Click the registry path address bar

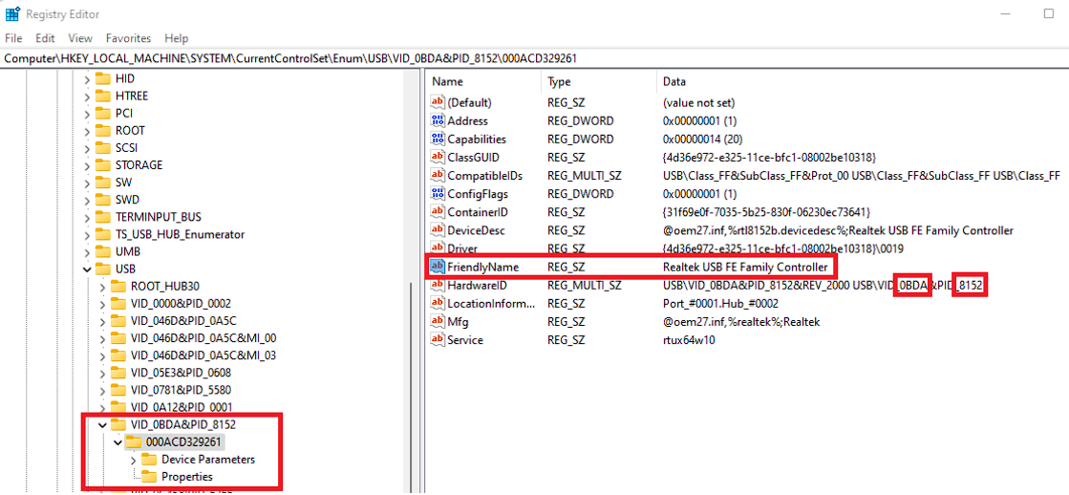[534, 58]
